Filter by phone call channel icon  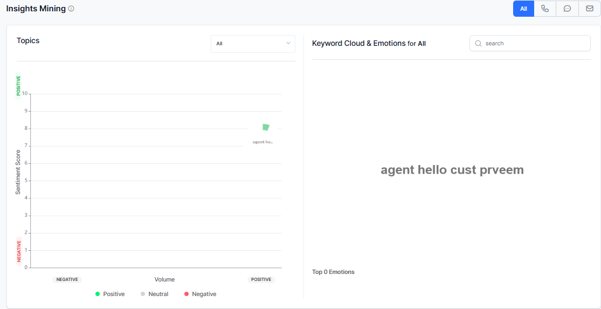[x=545, y=9]
